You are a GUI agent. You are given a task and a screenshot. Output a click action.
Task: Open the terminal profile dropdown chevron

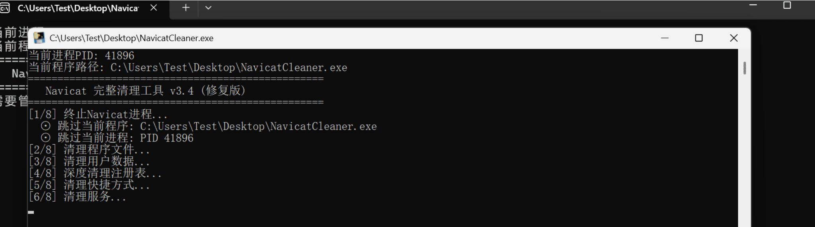[x=208, y=8]
